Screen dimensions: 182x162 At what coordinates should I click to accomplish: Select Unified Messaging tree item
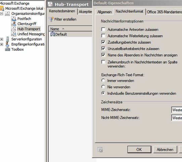click(x=31, y=34)
